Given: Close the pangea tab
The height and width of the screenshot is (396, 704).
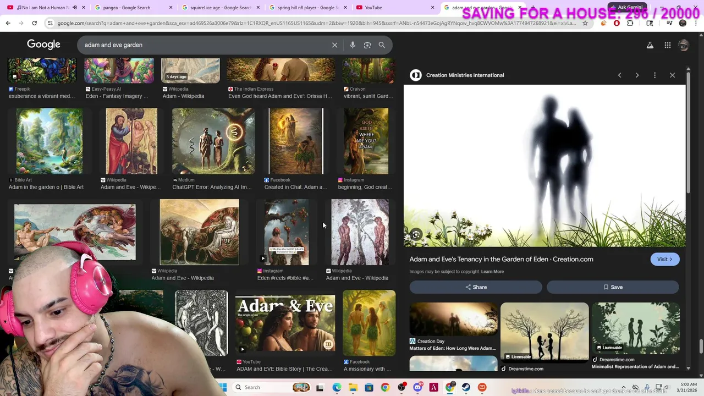Looking at the screenshot, I should click(x=171, y=8).
